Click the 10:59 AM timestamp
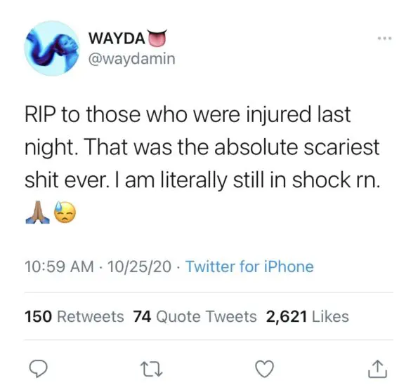Image resolution: width=418 pixels, height=392 pixels. pos(59,266)
